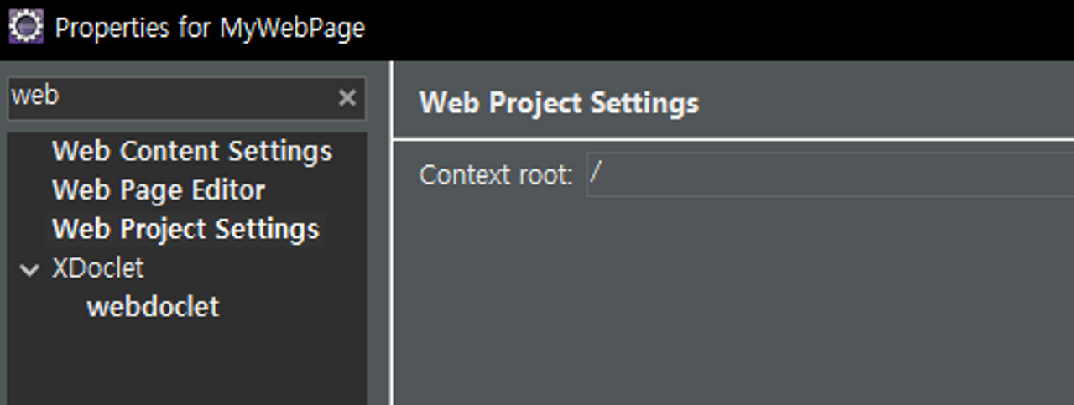Click the empty title bar area beside the title
This screenshot has height=405, width=1074.
(x=719, y=29)
